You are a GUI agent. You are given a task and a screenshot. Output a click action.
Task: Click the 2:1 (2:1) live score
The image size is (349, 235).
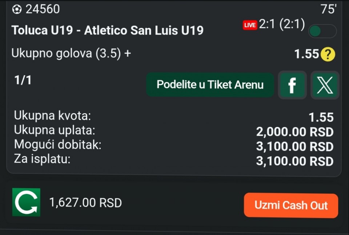pyautogui.click(x=282, y=25)
